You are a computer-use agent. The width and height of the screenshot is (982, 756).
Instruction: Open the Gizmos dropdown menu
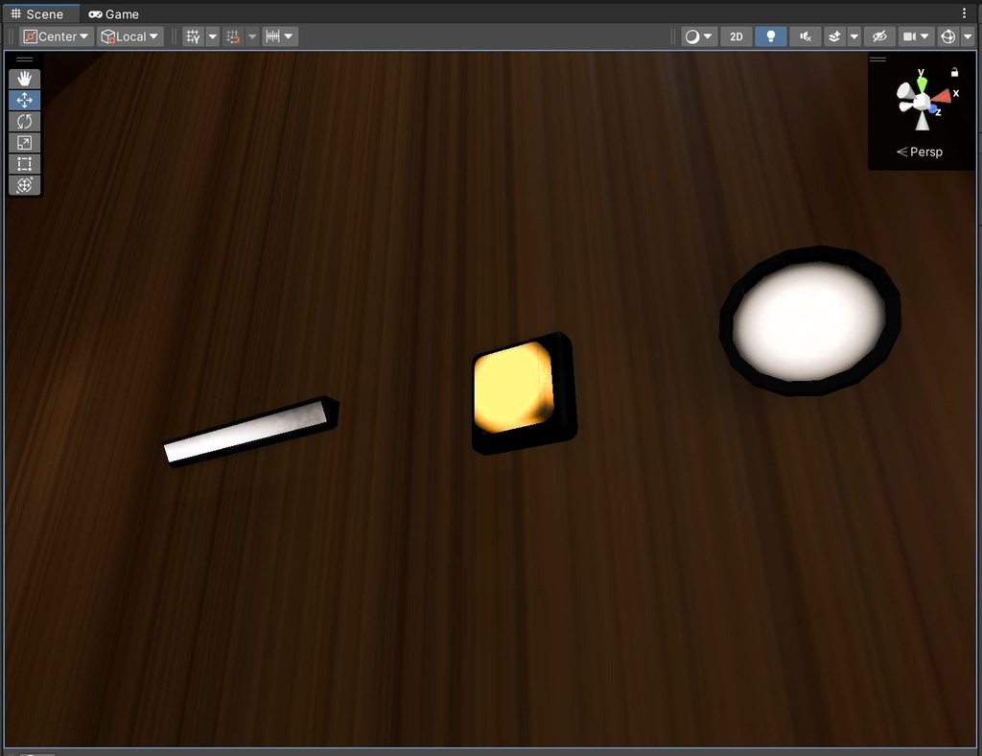[968, 36]
